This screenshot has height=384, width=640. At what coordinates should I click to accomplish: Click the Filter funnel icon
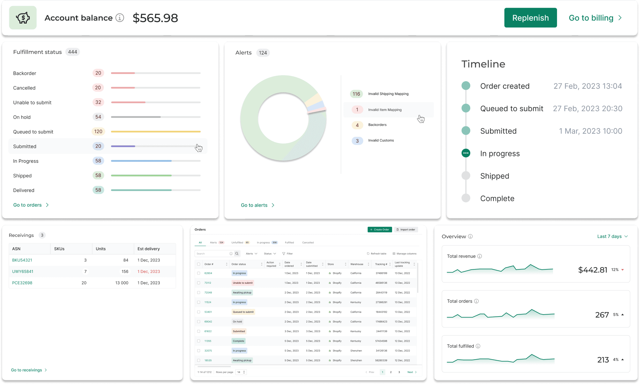pyautogui.click(x=284, y=254)
